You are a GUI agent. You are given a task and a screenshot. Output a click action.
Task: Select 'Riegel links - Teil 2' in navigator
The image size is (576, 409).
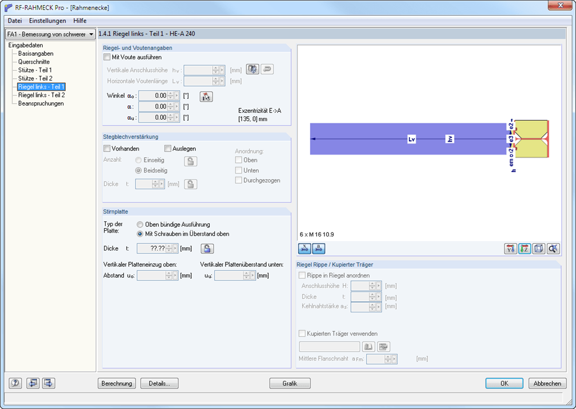[42, 95]
